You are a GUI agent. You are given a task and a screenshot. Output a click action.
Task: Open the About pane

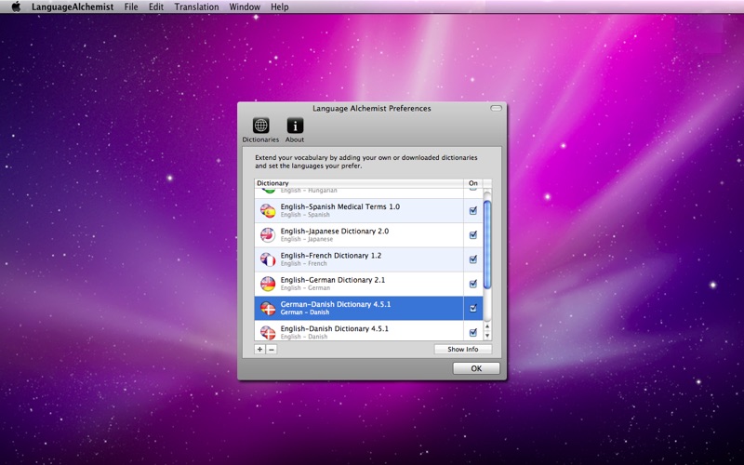click(295, 130)
